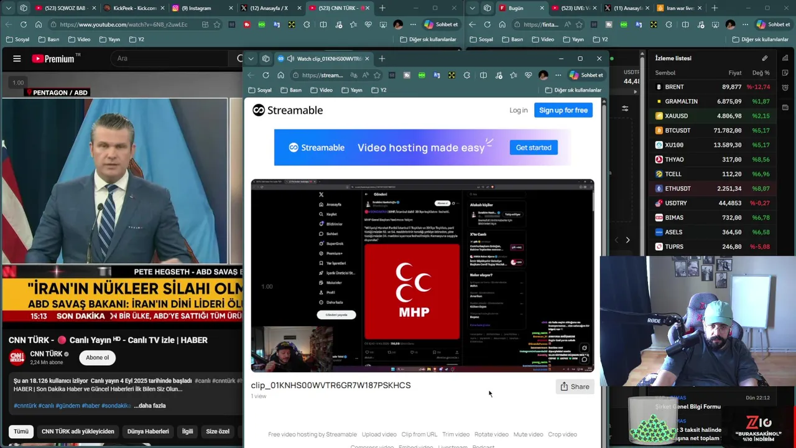Open Upload video footer link
This screenshot has width=796, height=448.
pos(379,434)
